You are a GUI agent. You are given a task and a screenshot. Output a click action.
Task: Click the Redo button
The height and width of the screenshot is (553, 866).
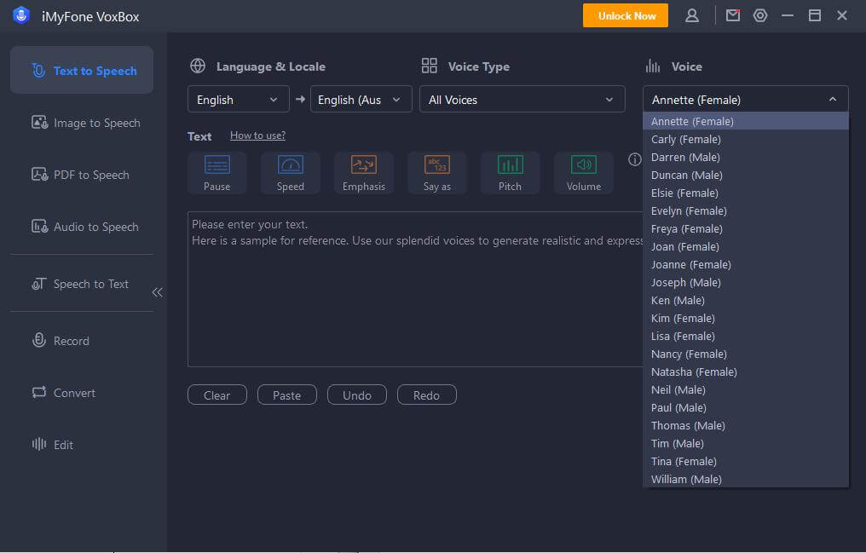tap(427, 395)
